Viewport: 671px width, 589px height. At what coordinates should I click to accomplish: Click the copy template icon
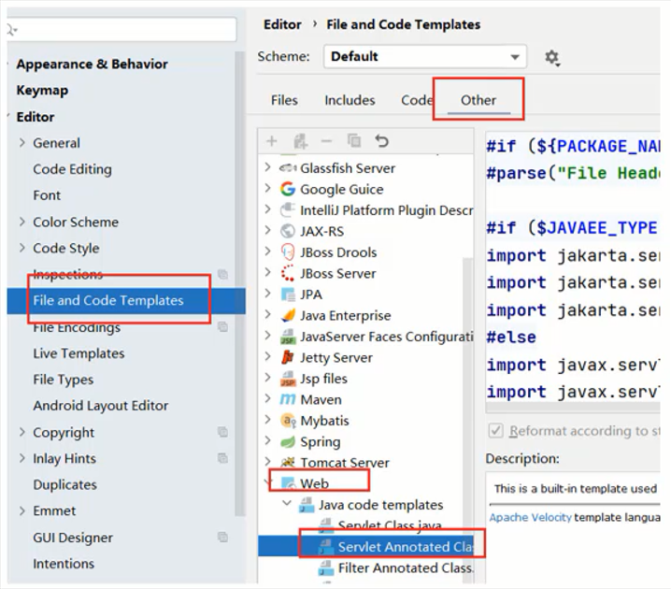pos(354,141)
